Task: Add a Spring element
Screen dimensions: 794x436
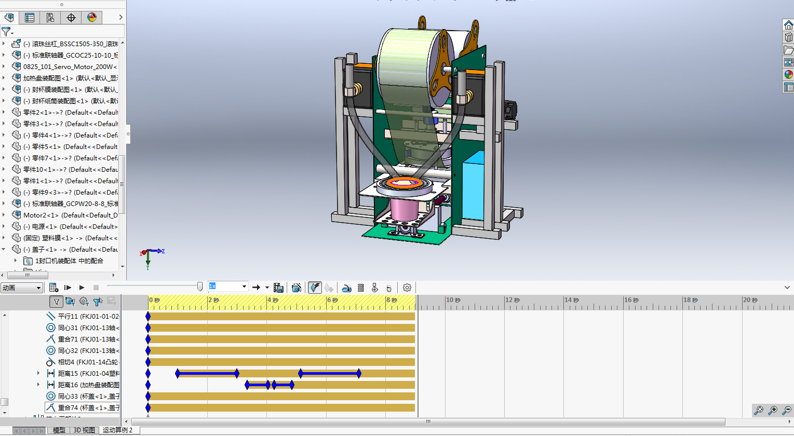Action: pyautogui.click(x=361, y=287)
